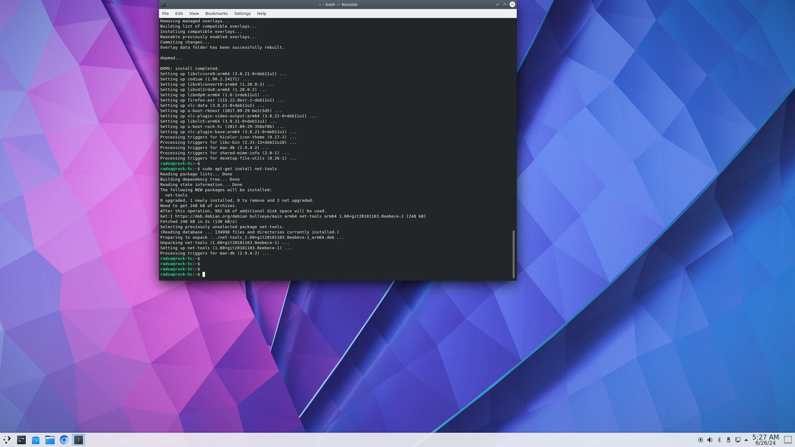
Task: Click the Konsole title bar text
Action: click(x=338, y=4)
